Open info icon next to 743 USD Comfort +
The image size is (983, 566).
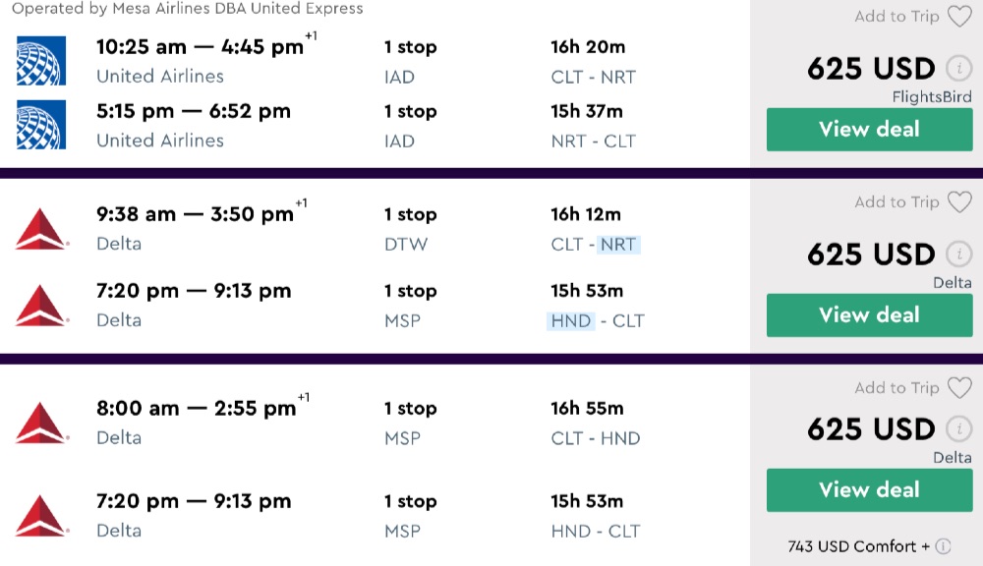[x=943, y=546]
